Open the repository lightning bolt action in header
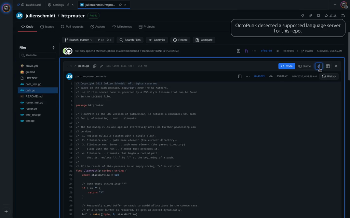The image size is (350, 218). click(x=302, y=16)
